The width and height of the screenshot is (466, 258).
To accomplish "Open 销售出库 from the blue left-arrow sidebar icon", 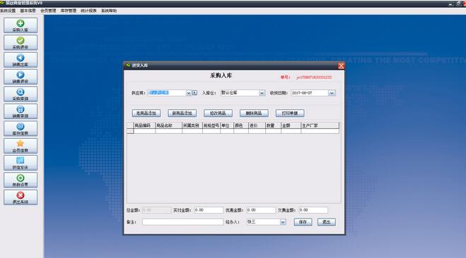I will pyautogui.click(x=21, y=60).
